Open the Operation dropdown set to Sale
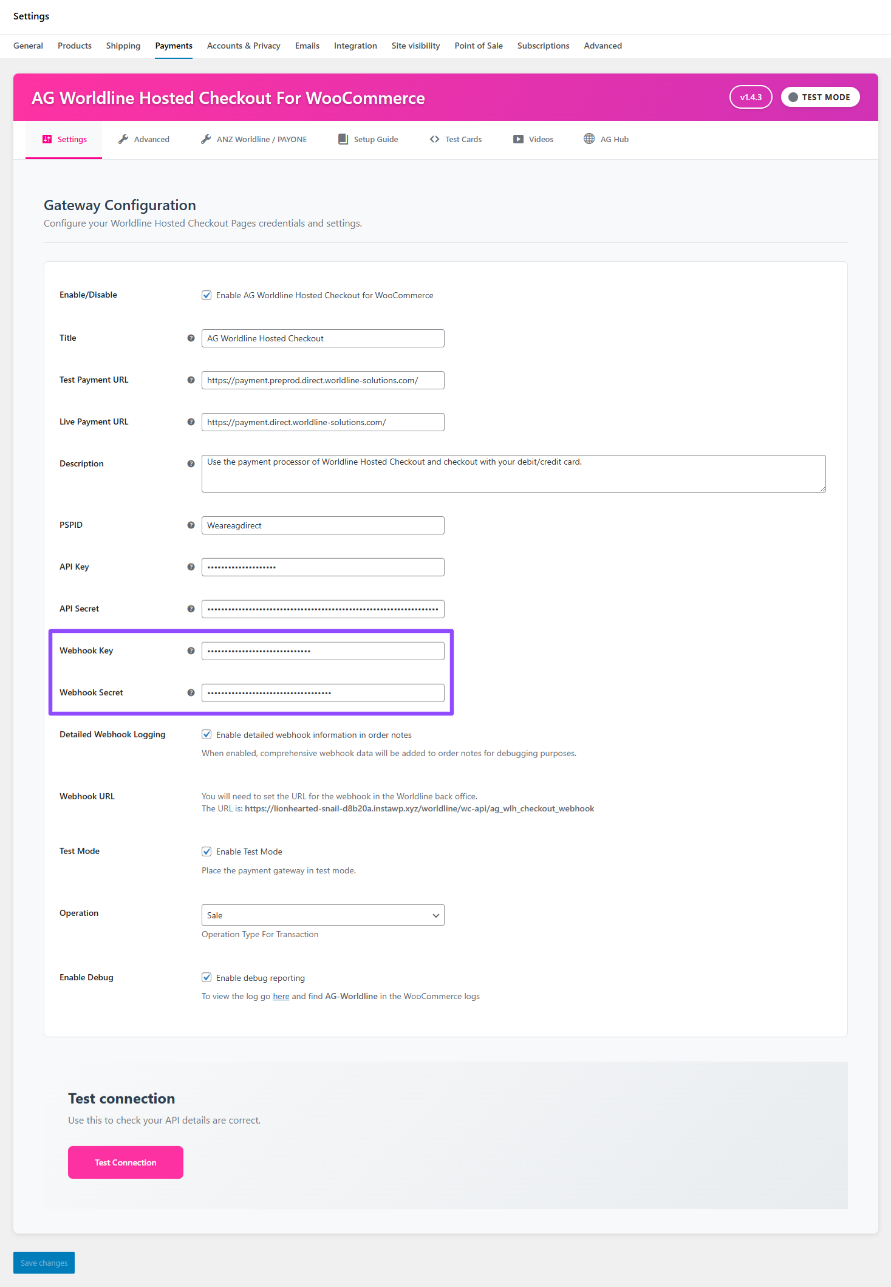Image resolution: width=891 pixels, height=1287 pixels. click(x=323, y=915)
